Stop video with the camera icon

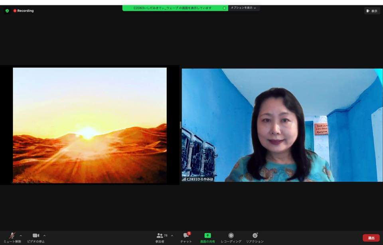coord(36,236)
